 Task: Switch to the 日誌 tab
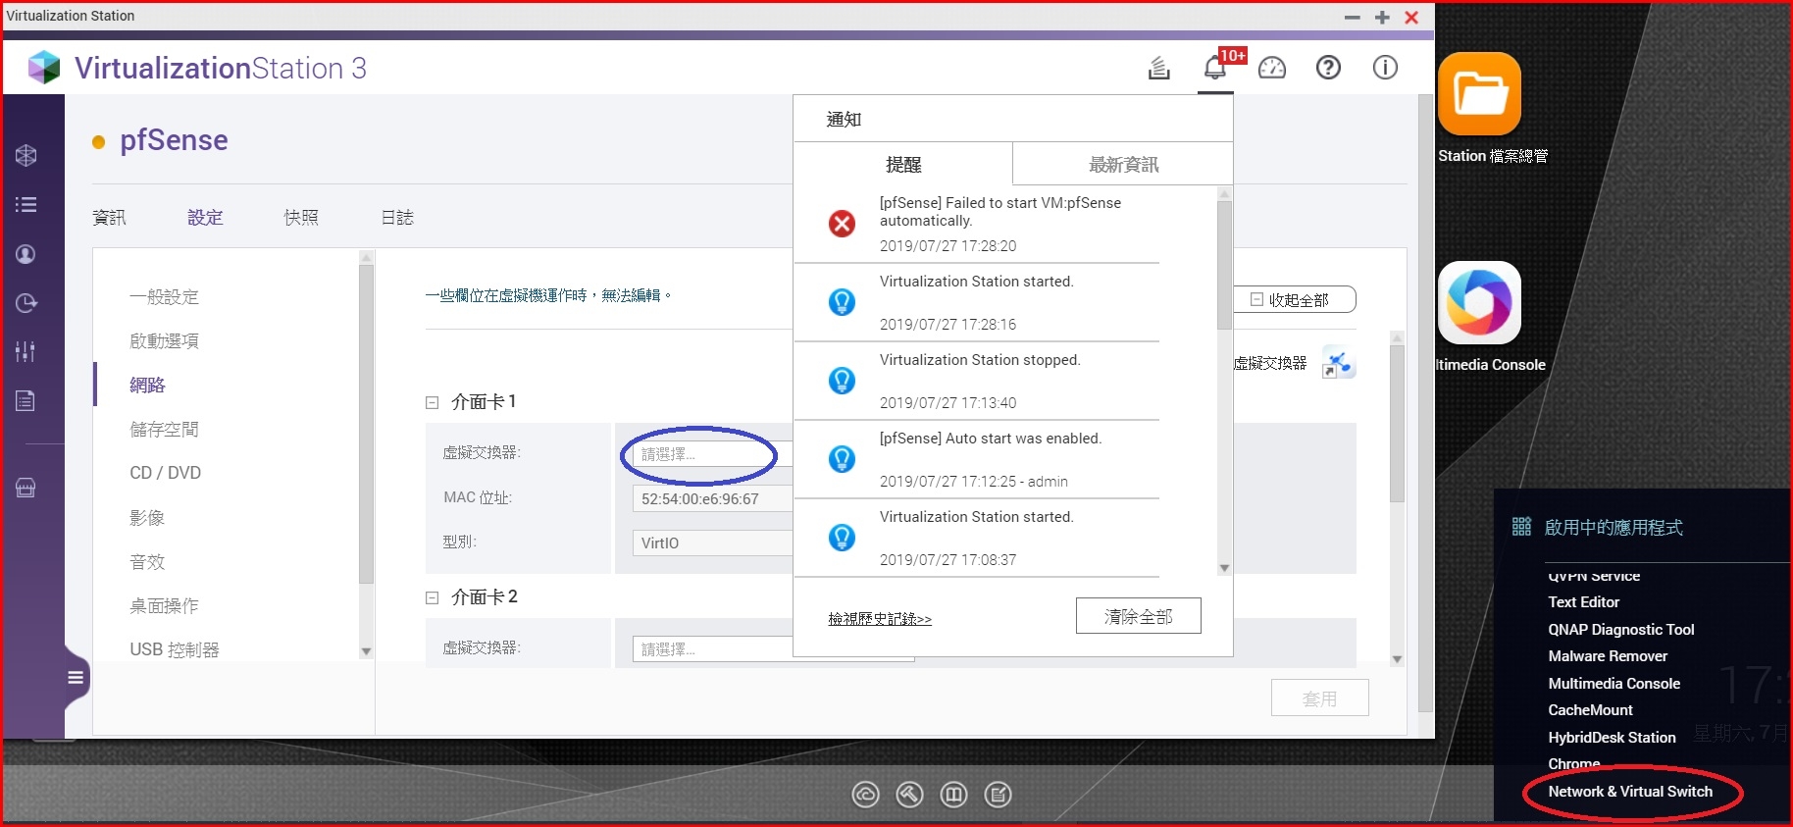397,218
